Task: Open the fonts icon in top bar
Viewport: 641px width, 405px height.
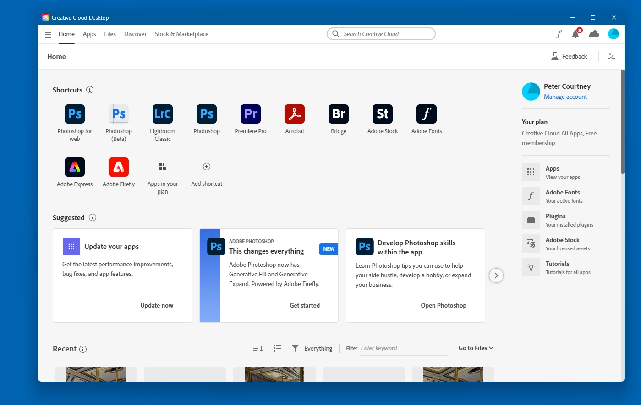Action: (x=559, y=34)
